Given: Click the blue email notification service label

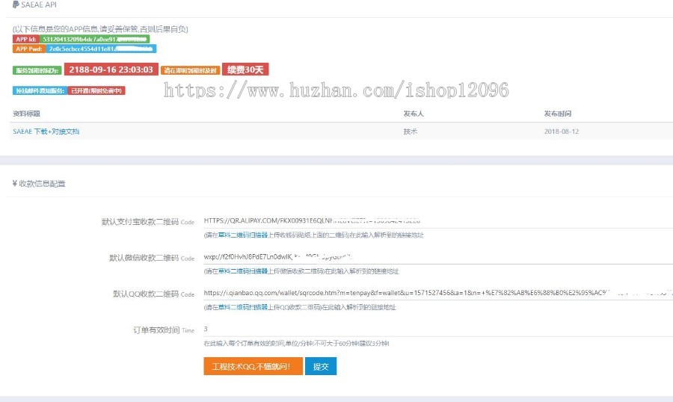Looking at the screenshot, I should 40,90.
